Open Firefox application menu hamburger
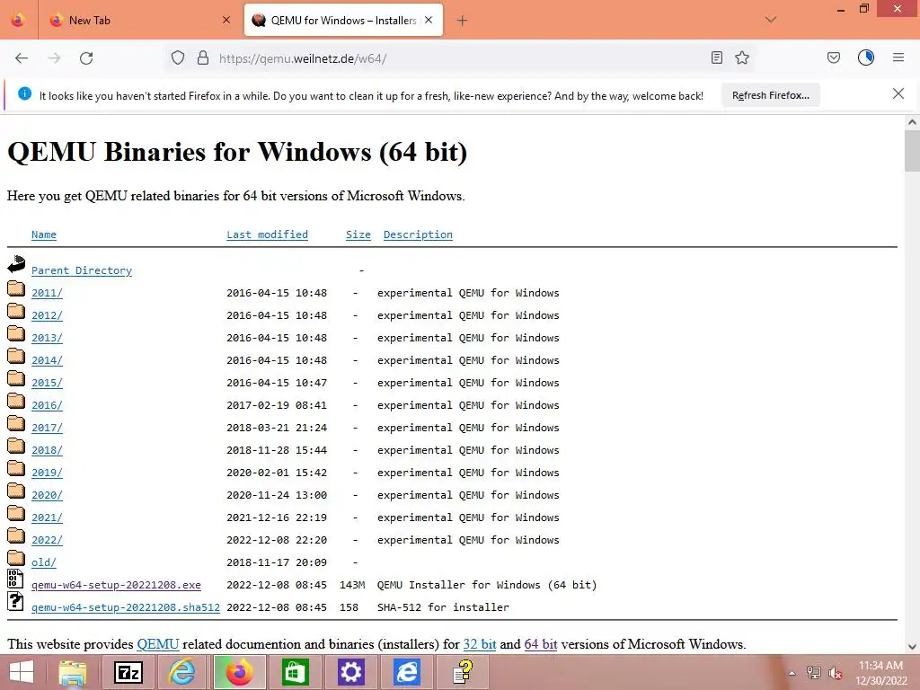This screenshot has height=690, width=920. 898,57
